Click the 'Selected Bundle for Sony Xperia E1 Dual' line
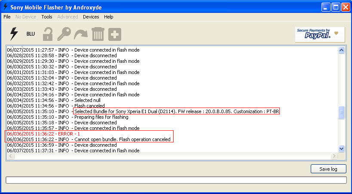Screen dimensions: 352x194 pos(143,111)
